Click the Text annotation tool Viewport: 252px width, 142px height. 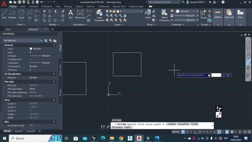70,14
